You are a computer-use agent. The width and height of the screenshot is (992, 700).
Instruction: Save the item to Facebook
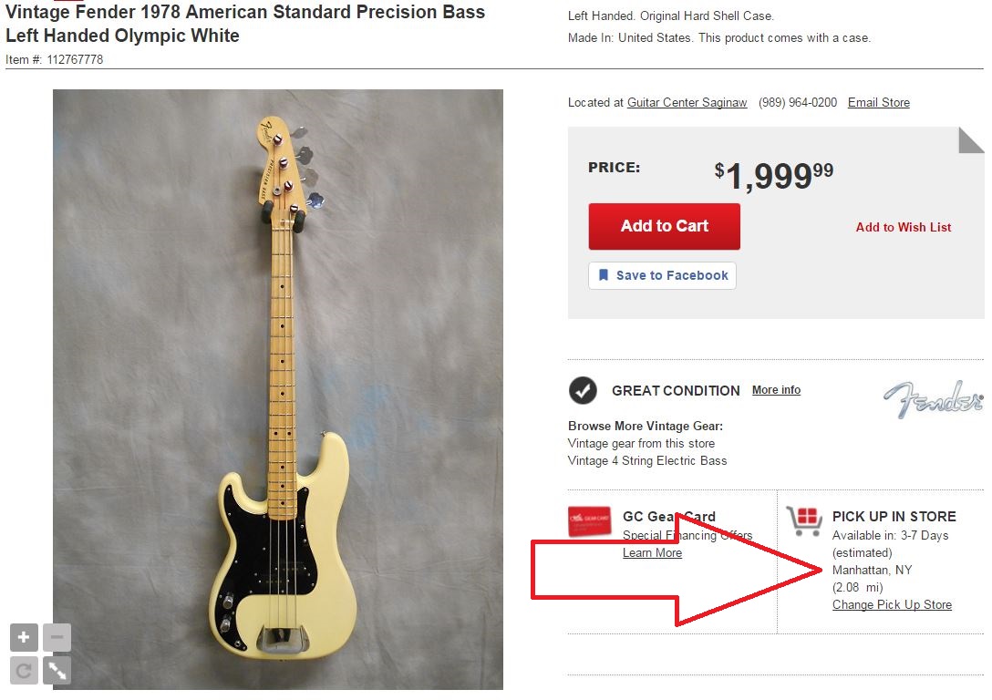[662, 275]
